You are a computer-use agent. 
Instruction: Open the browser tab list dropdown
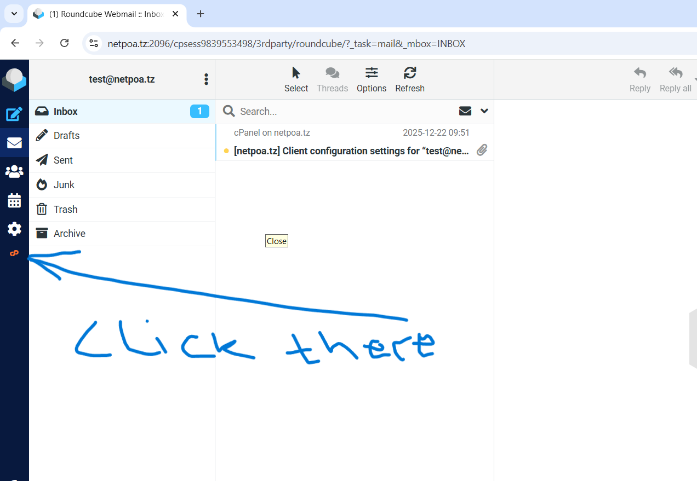14,14
